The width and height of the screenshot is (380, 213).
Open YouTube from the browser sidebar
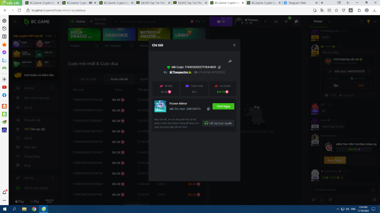[x=4, y=87]
